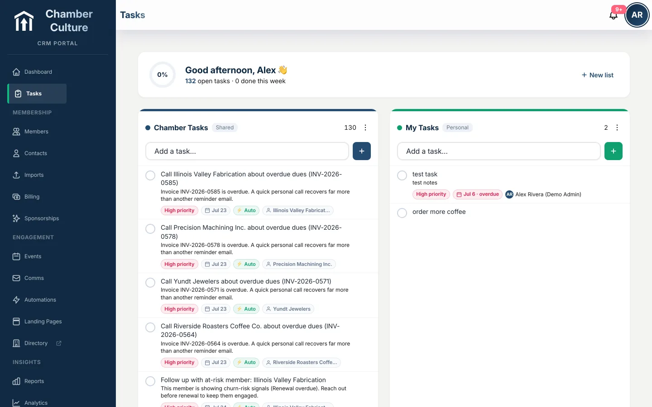Click Jul 23 date chip on Precision Machining task
This screenshot has height=407, width=652.
[216, 264]
